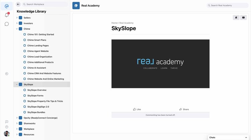The height and width of the screenshot is (140, 251).
Task: Click the circle icon beside Chime AI Assistant
Action: [25, 68]
